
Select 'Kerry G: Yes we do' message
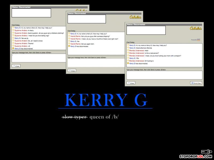click(x=21, y=38)
